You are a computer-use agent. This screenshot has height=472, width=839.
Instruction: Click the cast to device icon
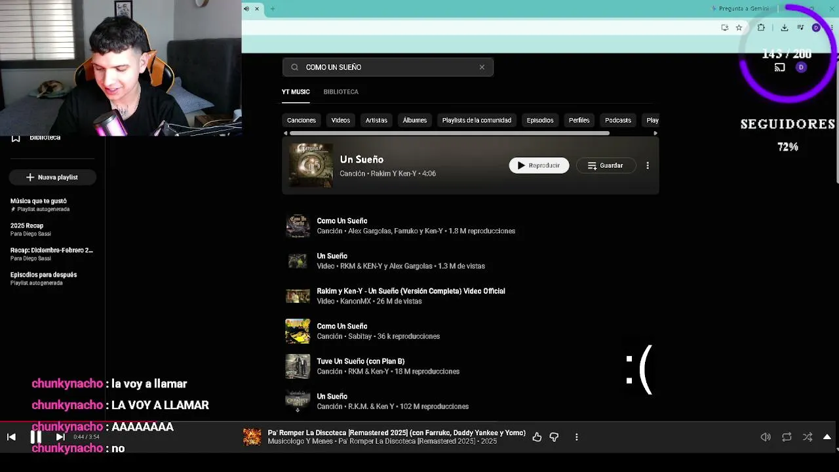[x=779, y=67]
